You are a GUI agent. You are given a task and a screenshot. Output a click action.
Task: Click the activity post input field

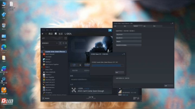[91, 80]
